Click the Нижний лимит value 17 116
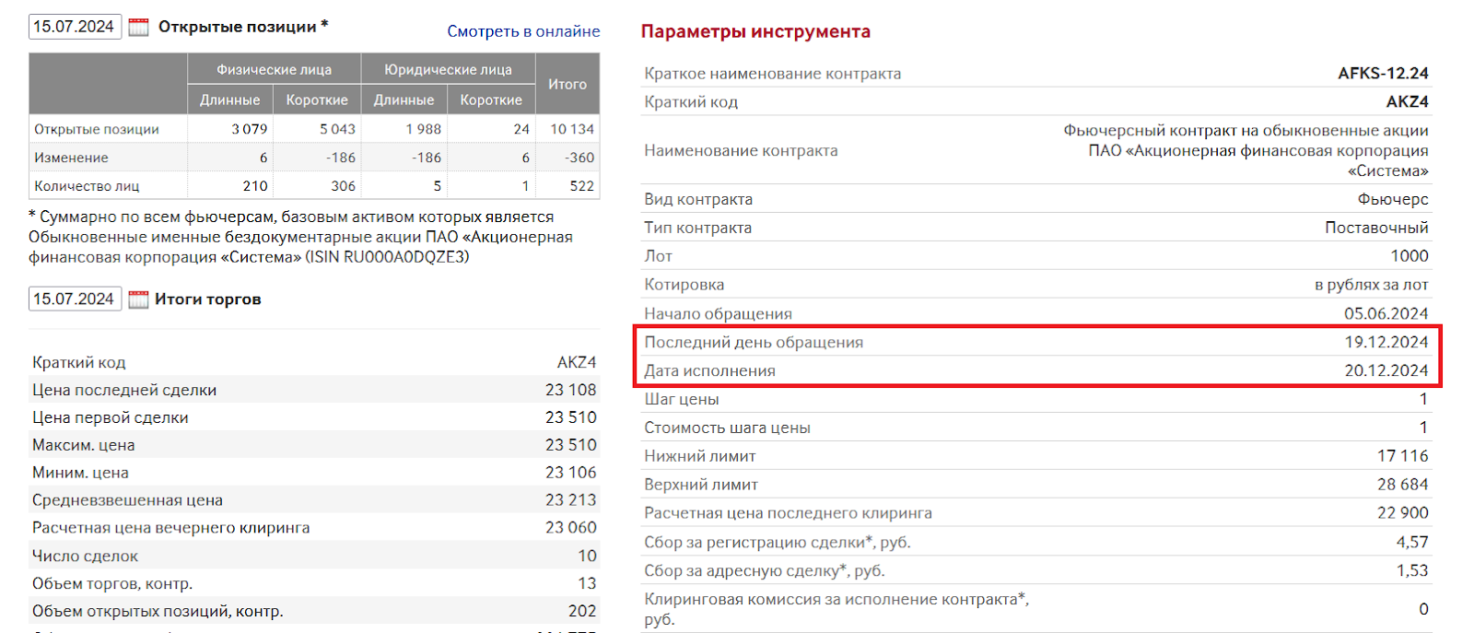This screenshot has width=1474, height=633. (1402, 456)
